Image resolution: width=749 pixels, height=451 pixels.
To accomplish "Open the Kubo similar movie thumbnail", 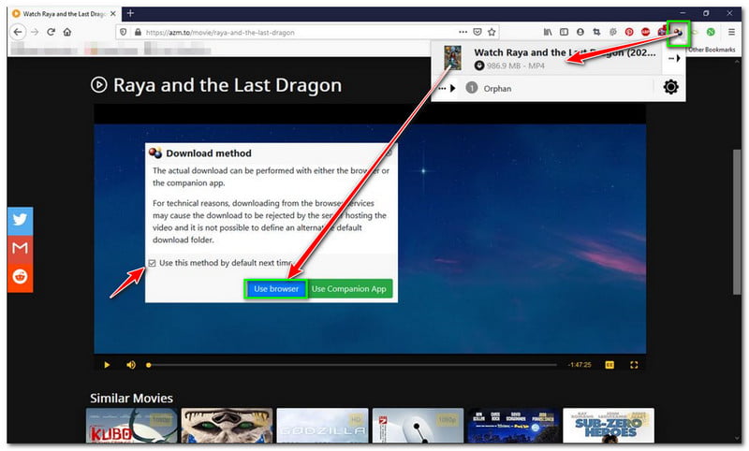I will point(132,426).
